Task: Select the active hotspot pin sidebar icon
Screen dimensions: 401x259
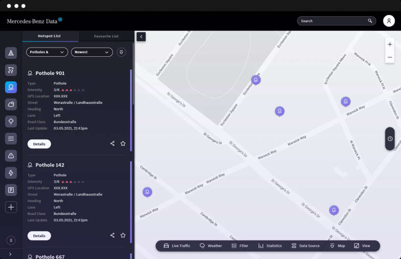Action: point(11,87)
